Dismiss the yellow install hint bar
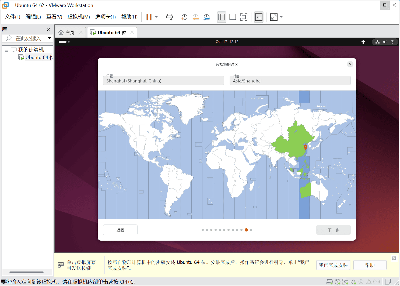This screenshot has width=400, height=286. [394, 258]
